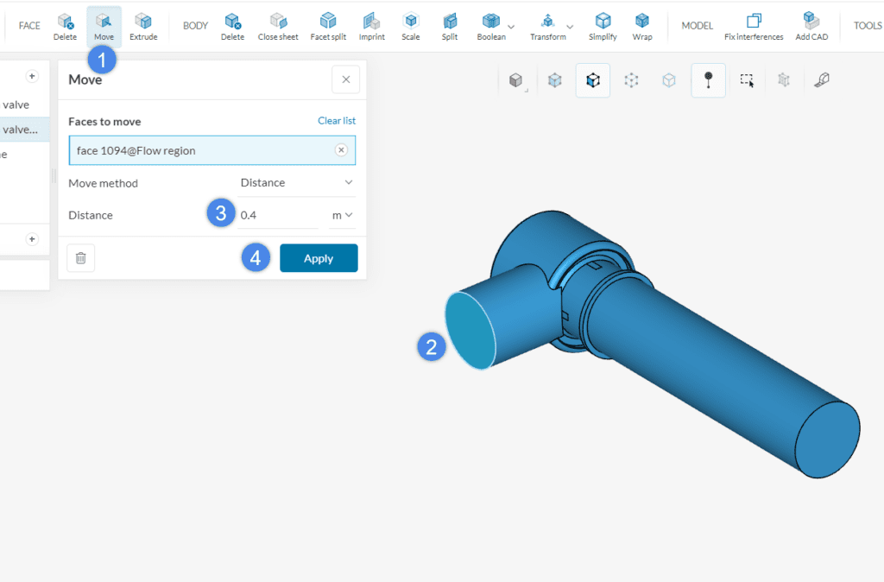Click the Apply button

click(319, 257)
